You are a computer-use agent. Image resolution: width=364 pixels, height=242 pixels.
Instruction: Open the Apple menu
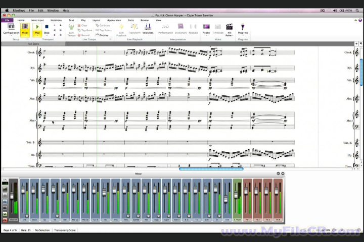(7, 11)
